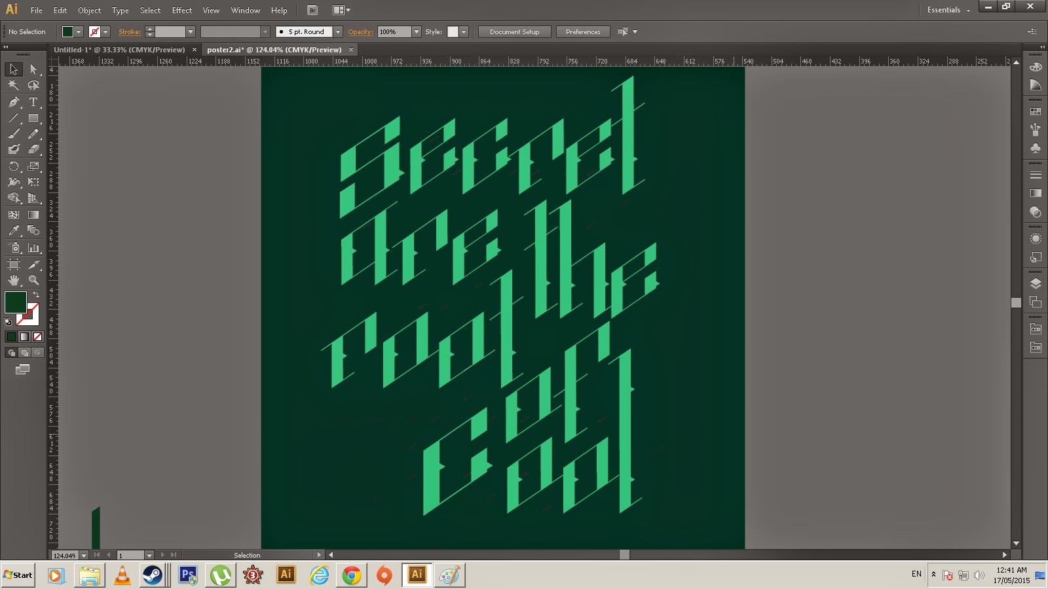Set paint mode to Gradient

(x=24, y=336)
